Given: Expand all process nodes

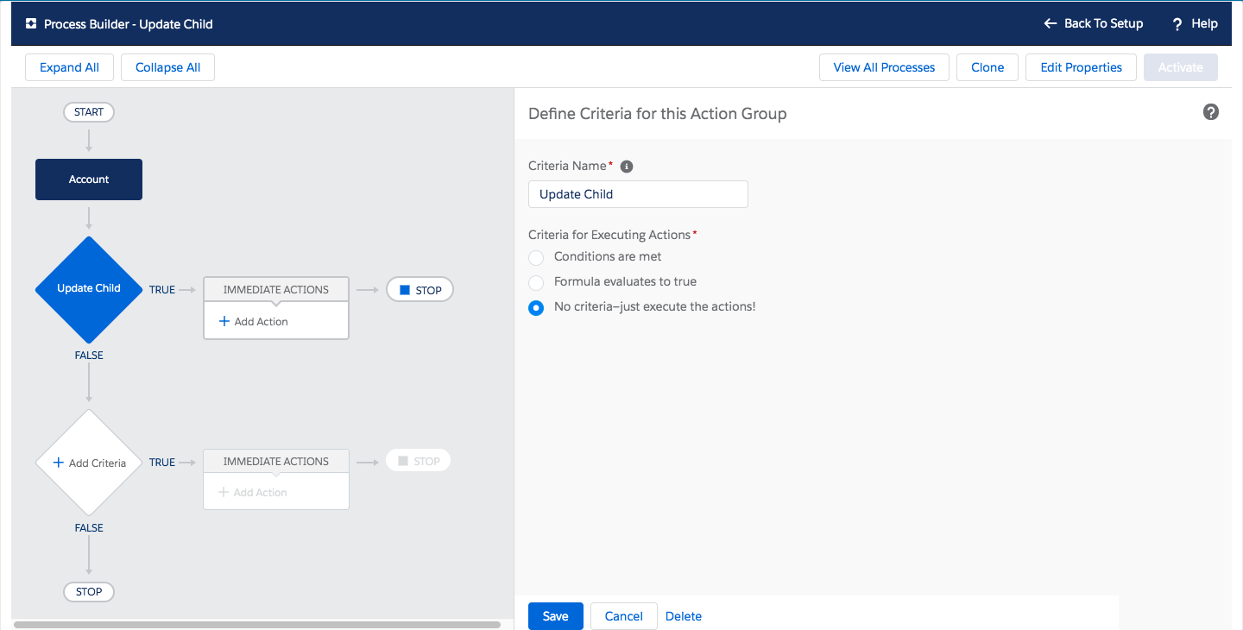Looking at the screenshot, I should (x=69, y=67).
